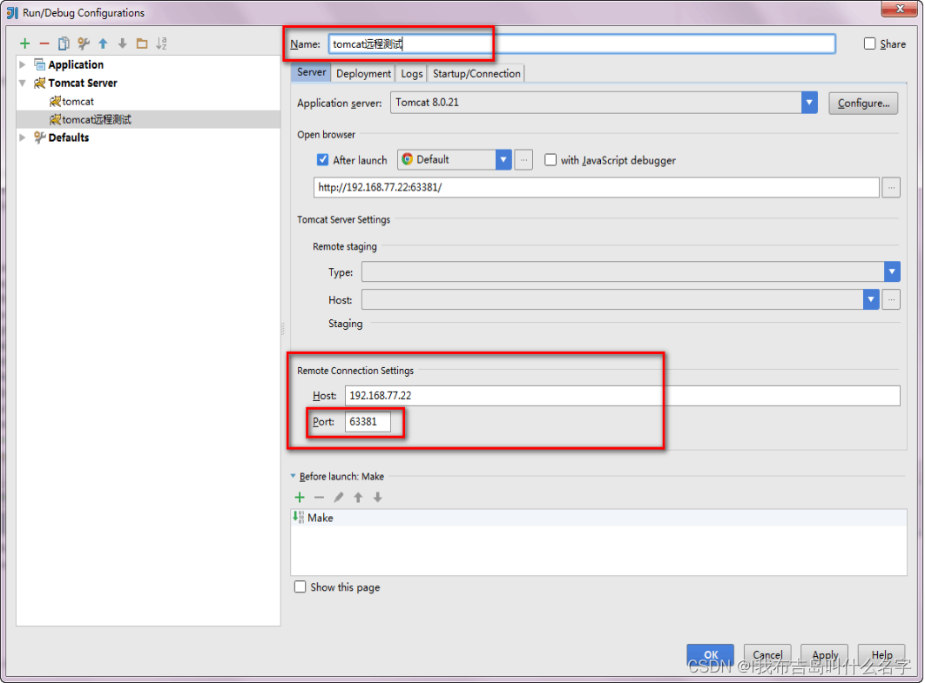
Task: Apply the configuration changes
Action: [x=824, y=656]
